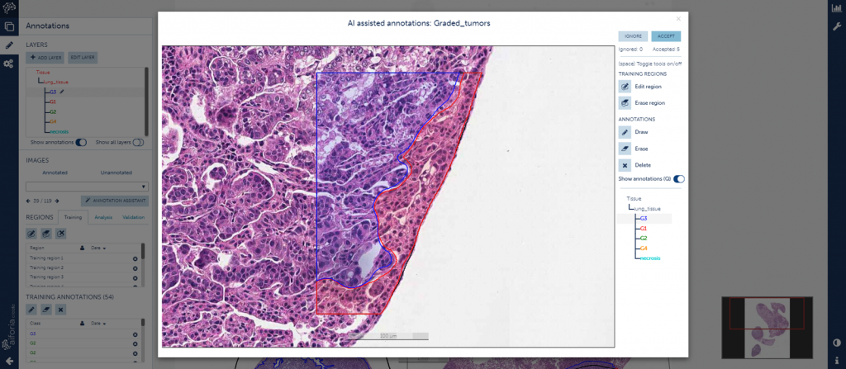Select necrosis in background LAYERS panel tree
This screenshot has height=369, width=846.
point(59,131)
